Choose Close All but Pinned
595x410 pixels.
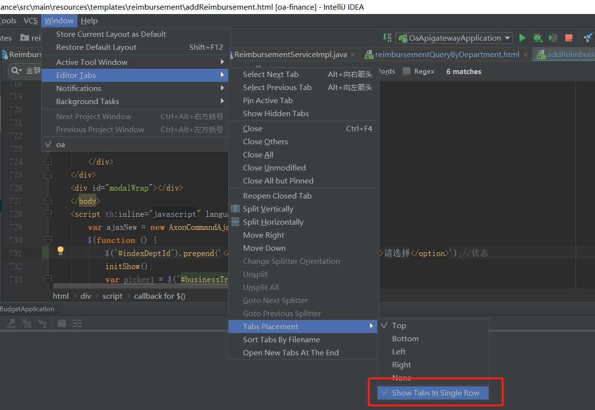tap(303, 181)
